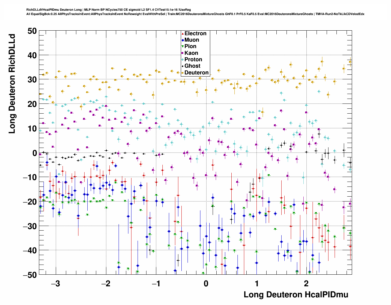Click the Electron label in the legend
The image size is (391, 305).
click(x=195, y=34)
